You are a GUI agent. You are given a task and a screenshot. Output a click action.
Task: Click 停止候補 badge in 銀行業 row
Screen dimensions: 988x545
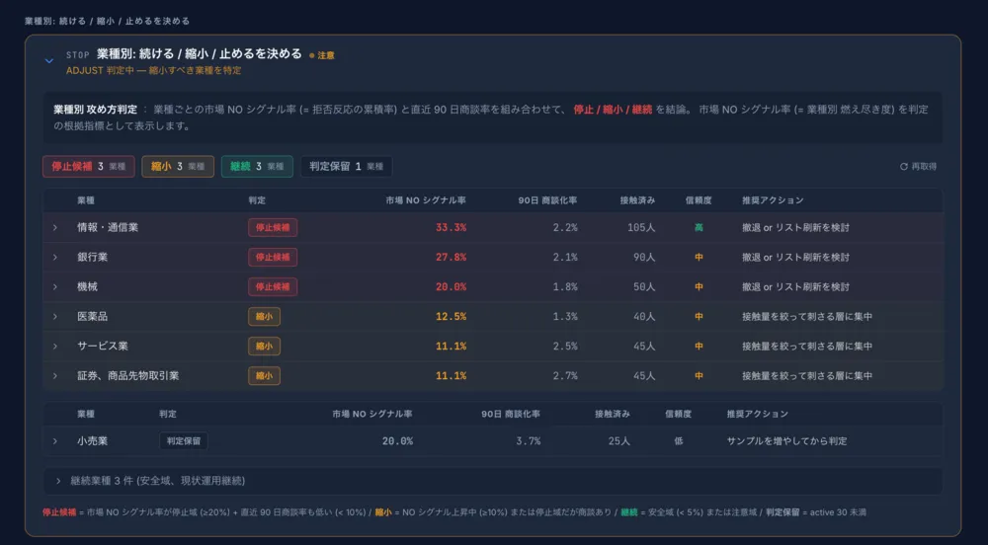(273, 258)
